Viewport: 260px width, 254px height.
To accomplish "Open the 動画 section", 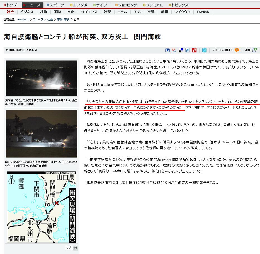I will point(164,12).
